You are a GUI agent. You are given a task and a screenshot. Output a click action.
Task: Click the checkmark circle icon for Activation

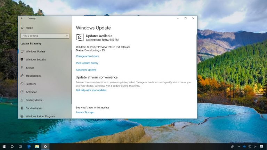click(x=22, y=92)
